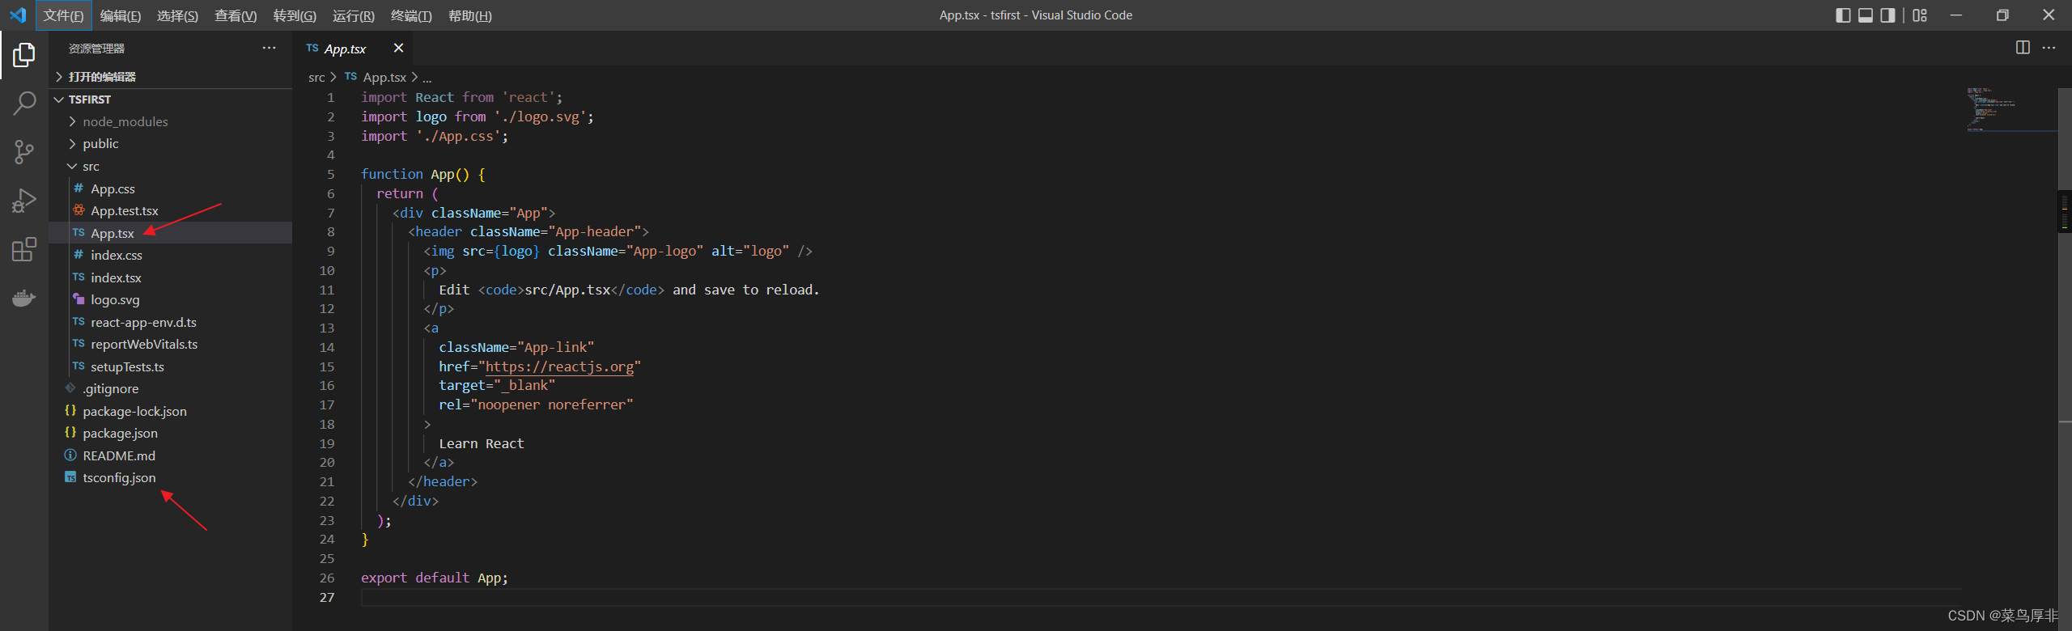Click the split editor right icon
Viewport: 2072px width, 631px height.
[x=2023, y=48]
